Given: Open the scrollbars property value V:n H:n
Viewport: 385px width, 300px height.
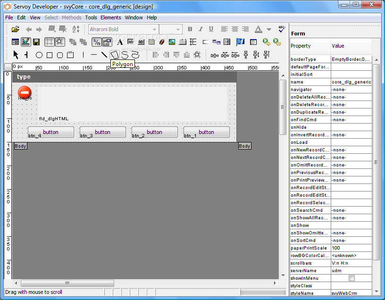Looking at the screenshot, I should 351,263.
